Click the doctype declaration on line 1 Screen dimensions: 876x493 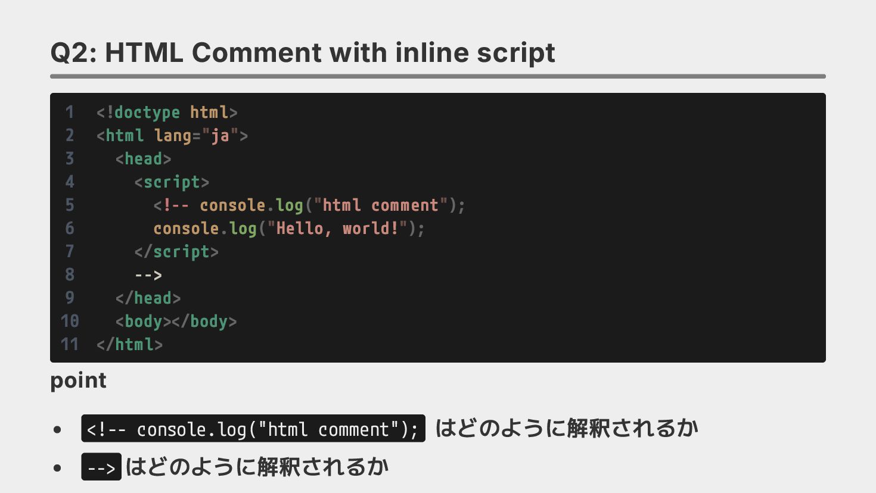tap(167, 113)
